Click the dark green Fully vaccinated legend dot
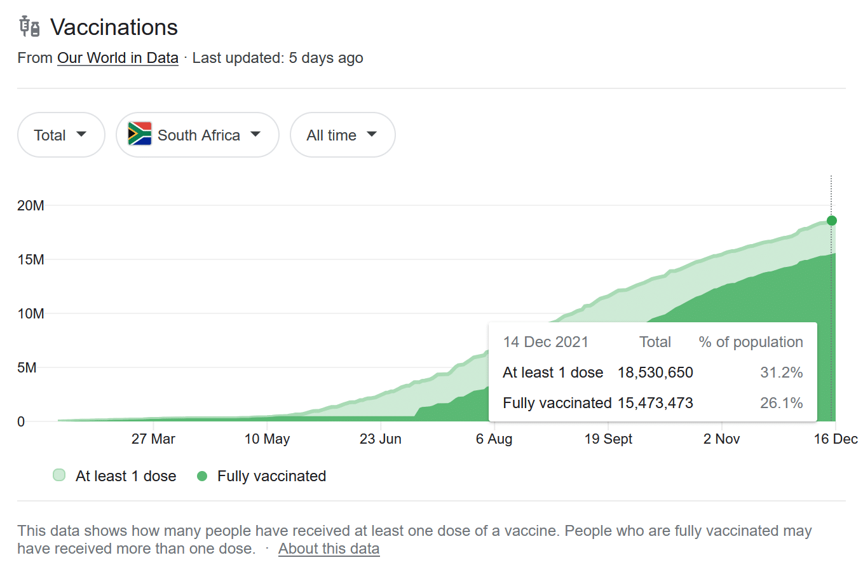The image size is (863, 567). point(202,476)
